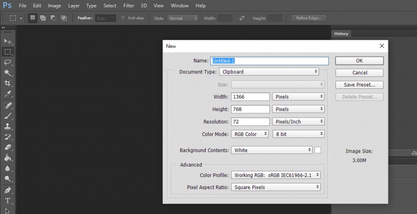Open the Select menu

point(110,5)
